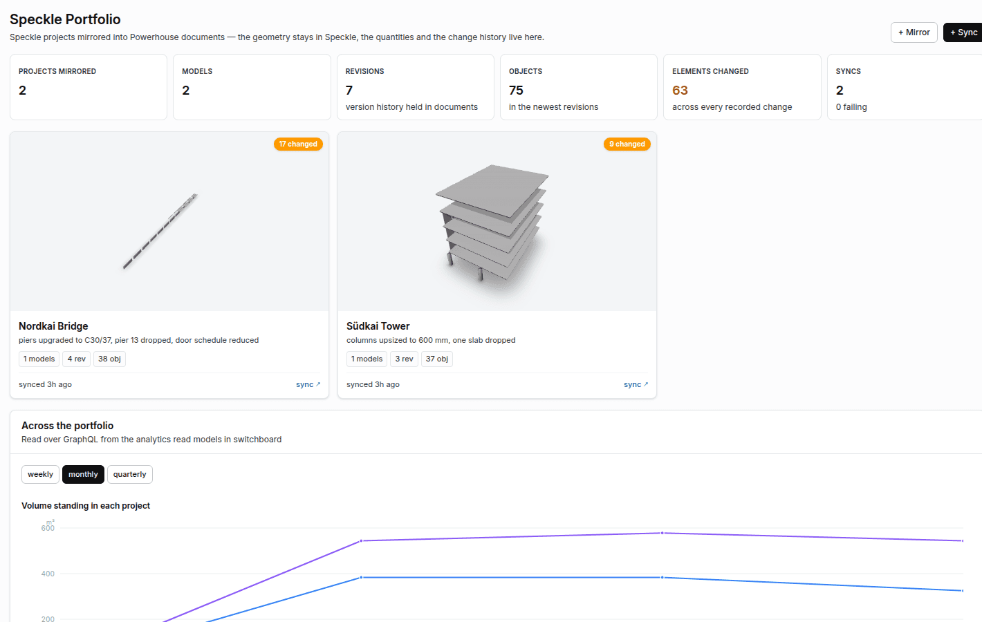982x622 pixels.
Task: Click 'Volume standing in each project' chart title
Action: 86,506
